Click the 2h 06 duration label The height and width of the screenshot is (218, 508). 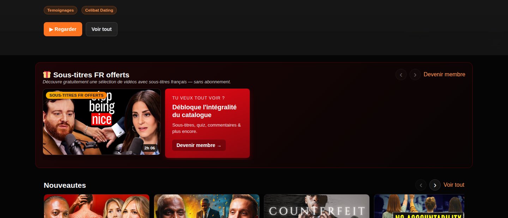click(150, 148)
